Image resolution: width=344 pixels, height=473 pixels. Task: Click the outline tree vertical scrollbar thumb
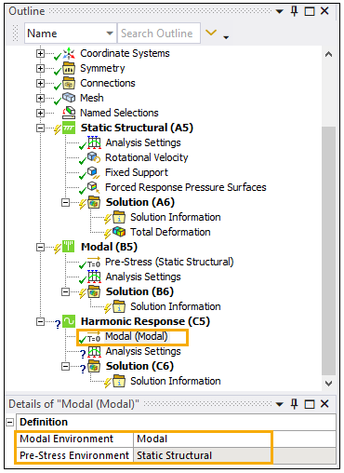point(328,250)
